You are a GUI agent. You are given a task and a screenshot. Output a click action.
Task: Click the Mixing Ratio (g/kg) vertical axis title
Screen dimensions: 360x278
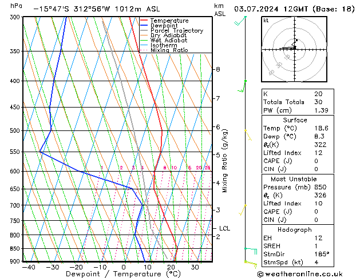(x=224, y=161)
